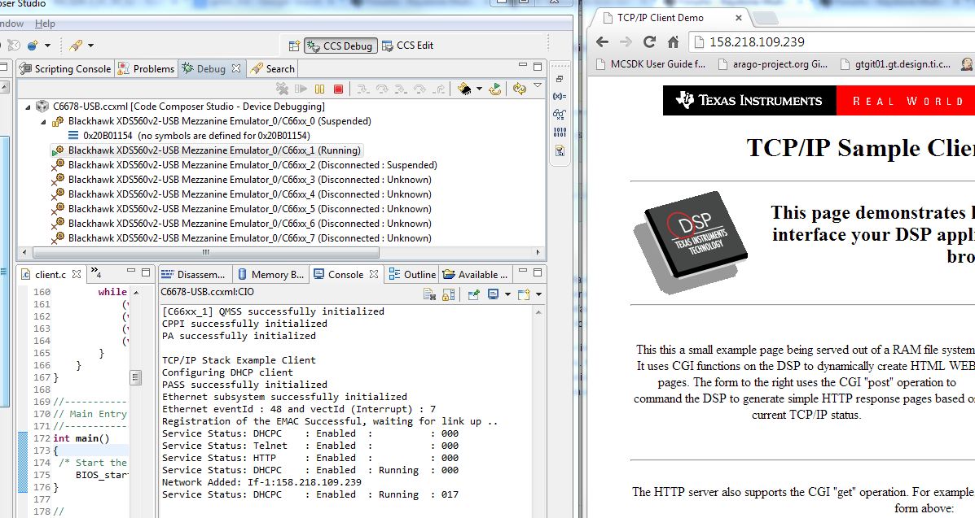This screenshot has height=518, width=975.
Task: Click the Debug view horizontal scrollbar thumb
Action: click(x=206, y=252)
